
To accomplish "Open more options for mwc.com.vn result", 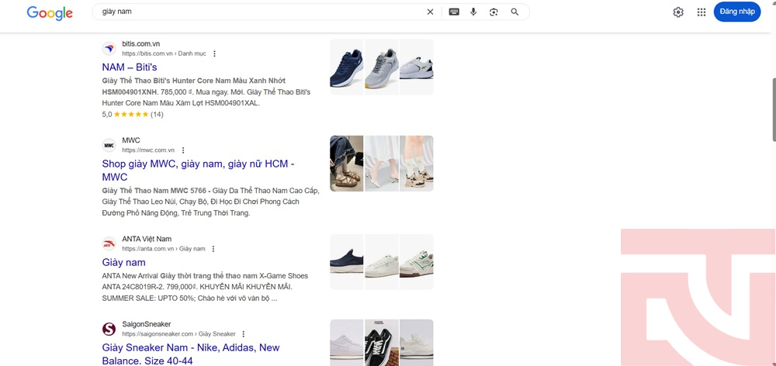I will pyautogui.click(x=183, y=150).
